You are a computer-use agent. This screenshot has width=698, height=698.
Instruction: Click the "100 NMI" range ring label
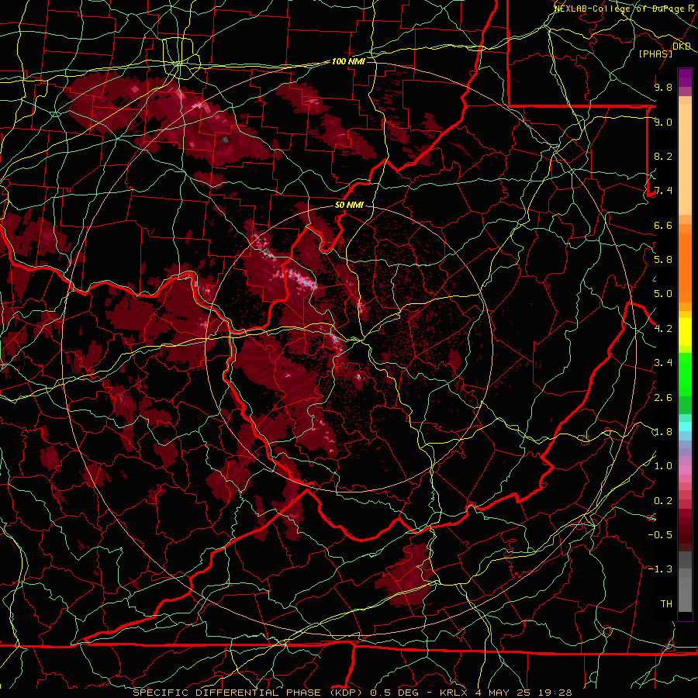pos(348,61)
